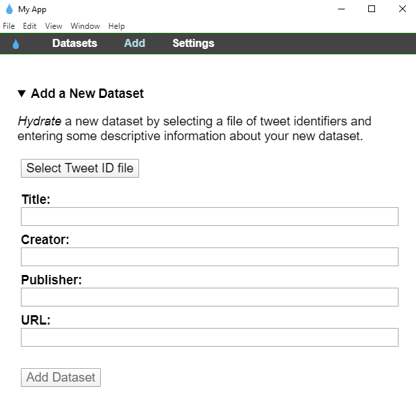Open the View menu
The width and height of the screenshot is (416, 397).
pyautogui.click(x=54, y=26)
